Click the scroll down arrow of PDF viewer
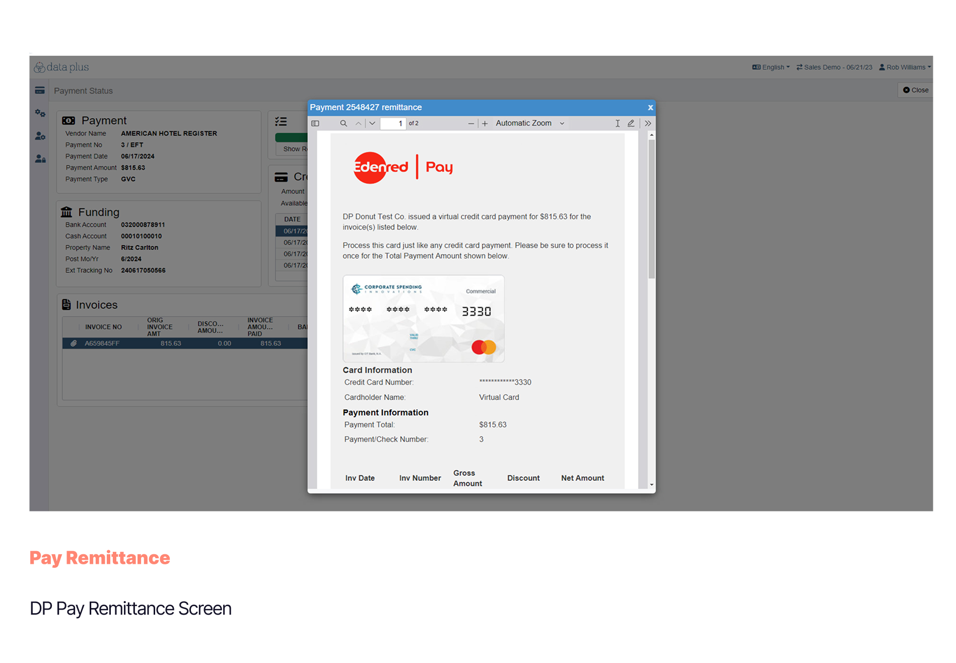Viewport: 956px width, 663px height. pyautogui.click(x=651, y=484)
